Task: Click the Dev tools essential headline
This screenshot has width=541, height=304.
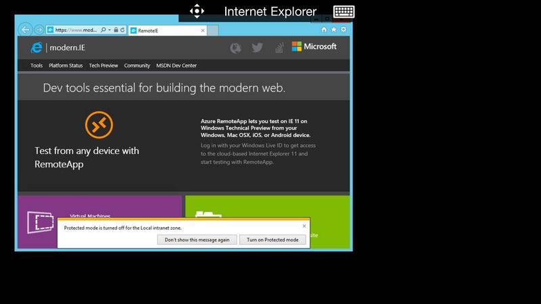Action: click(164, 88)
